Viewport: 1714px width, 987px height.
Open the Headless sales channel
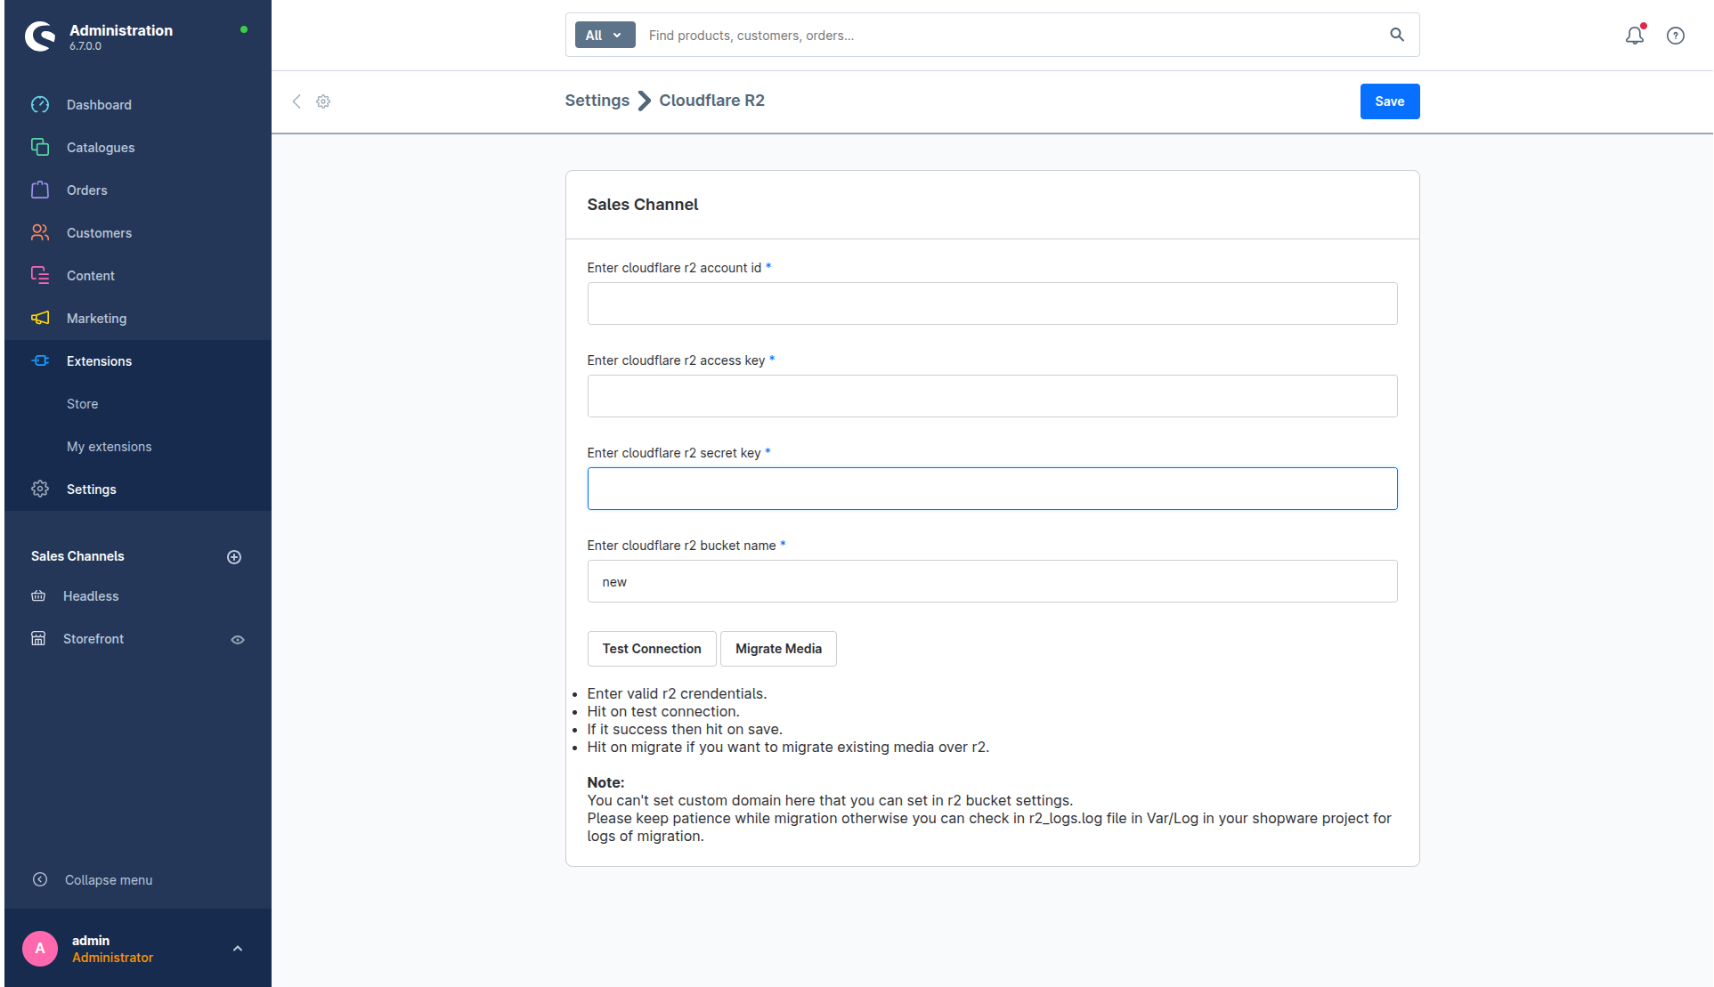(91, 596)
